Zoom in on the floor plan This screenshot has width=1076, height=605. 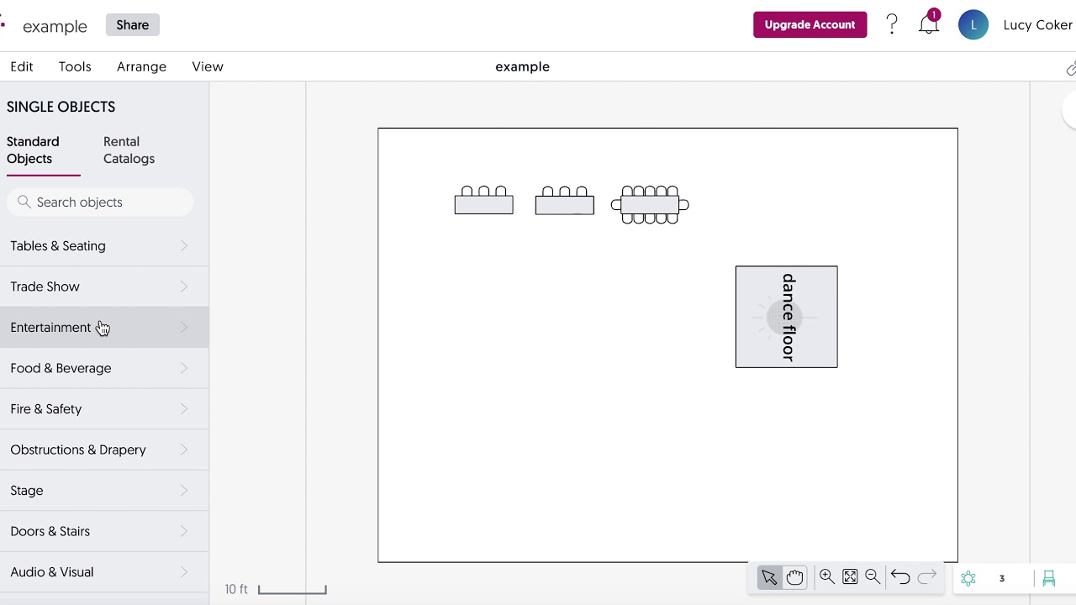(x=827, y=576)
